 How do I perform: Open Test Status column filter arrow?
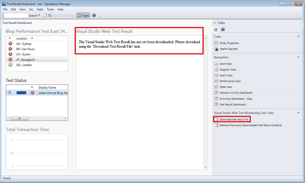pos(32,87)
